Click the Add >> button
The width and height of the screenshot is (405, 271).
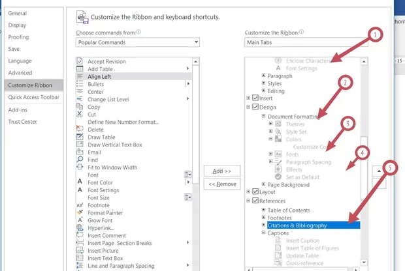222,171
